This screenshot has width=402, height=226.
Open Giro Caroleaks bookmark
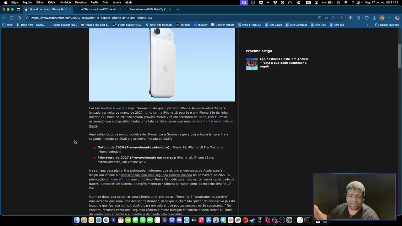[x=296, y=25]
